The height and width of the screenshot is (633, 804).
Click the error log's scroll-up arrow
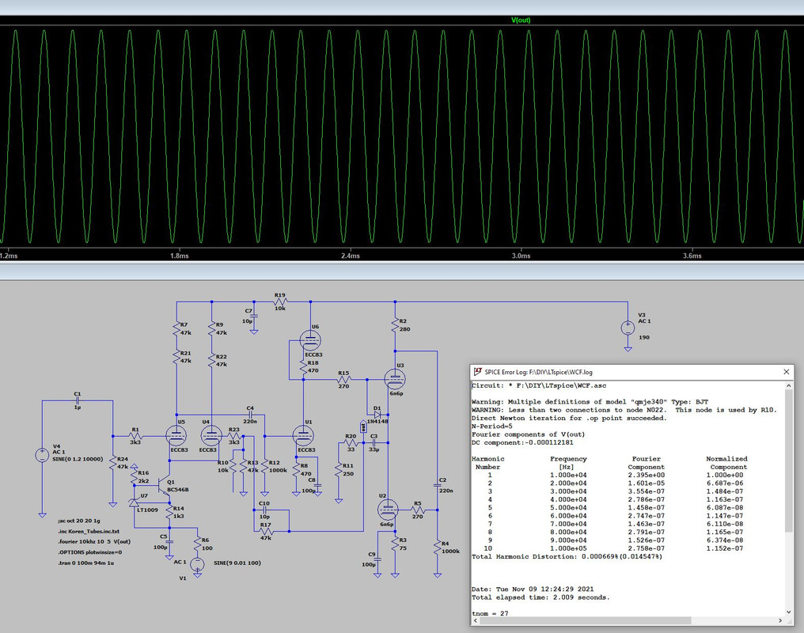pos(789,385)
